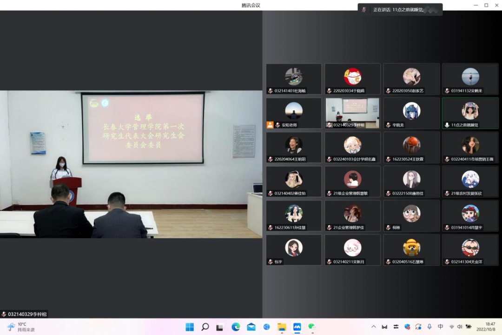Select the avatar of 21级农村发展 participant

[x=470, y=179]
